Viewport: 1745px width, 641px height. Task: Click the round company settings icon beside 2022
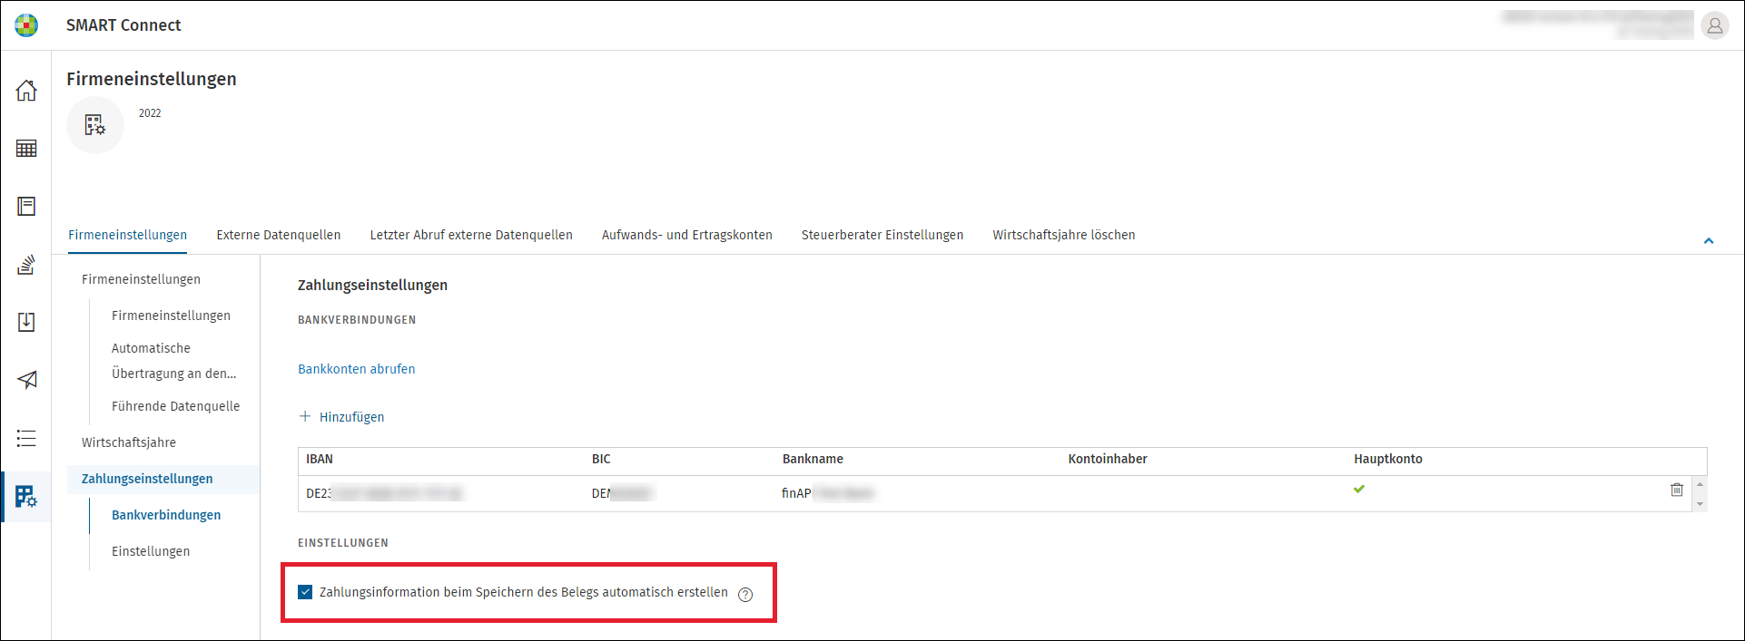(x=95, y=125)
